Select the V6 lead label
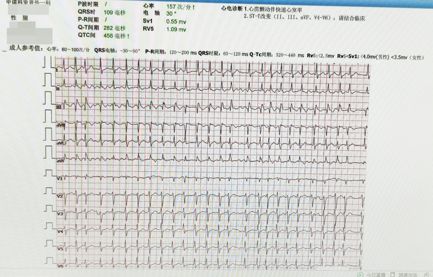433x277 pixels. coord(60,266)
